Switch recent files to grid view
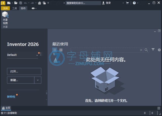162x116 pixels. (61, 50)
